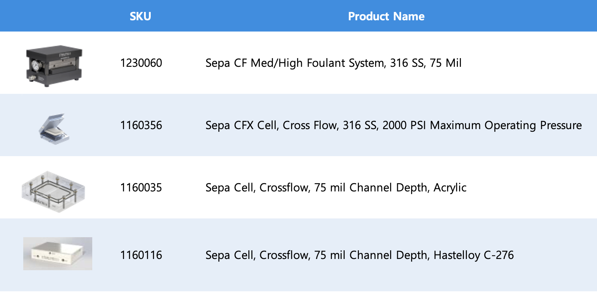Sort table by SKU column header
This screenshot has width=597, height=292.
pos(140,16)
